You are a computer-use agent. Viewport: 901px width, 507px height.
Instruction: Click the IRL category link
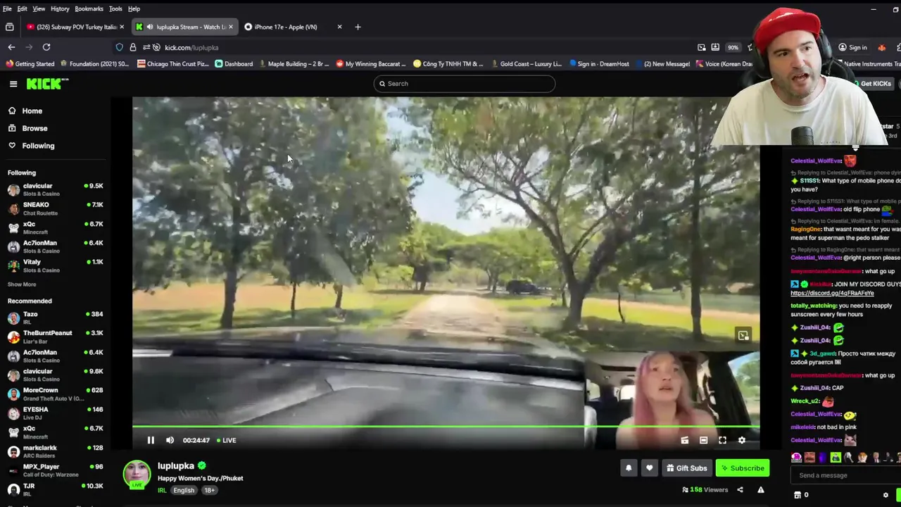tap(162, 490)
